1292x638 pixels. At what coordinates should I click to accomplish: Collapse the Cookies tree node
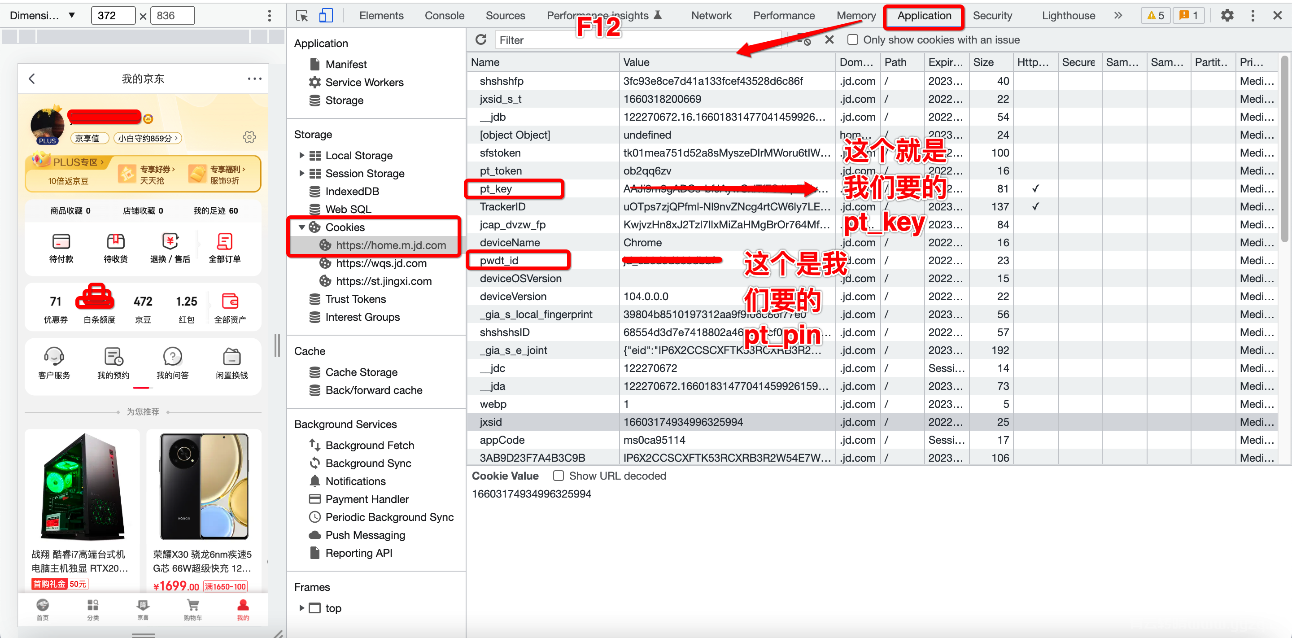[x=301, y=227]
